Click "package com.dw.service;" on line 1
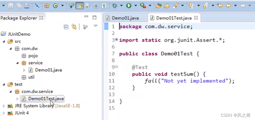The width and height of the screenshot is (255, 120). coord(156,27)
